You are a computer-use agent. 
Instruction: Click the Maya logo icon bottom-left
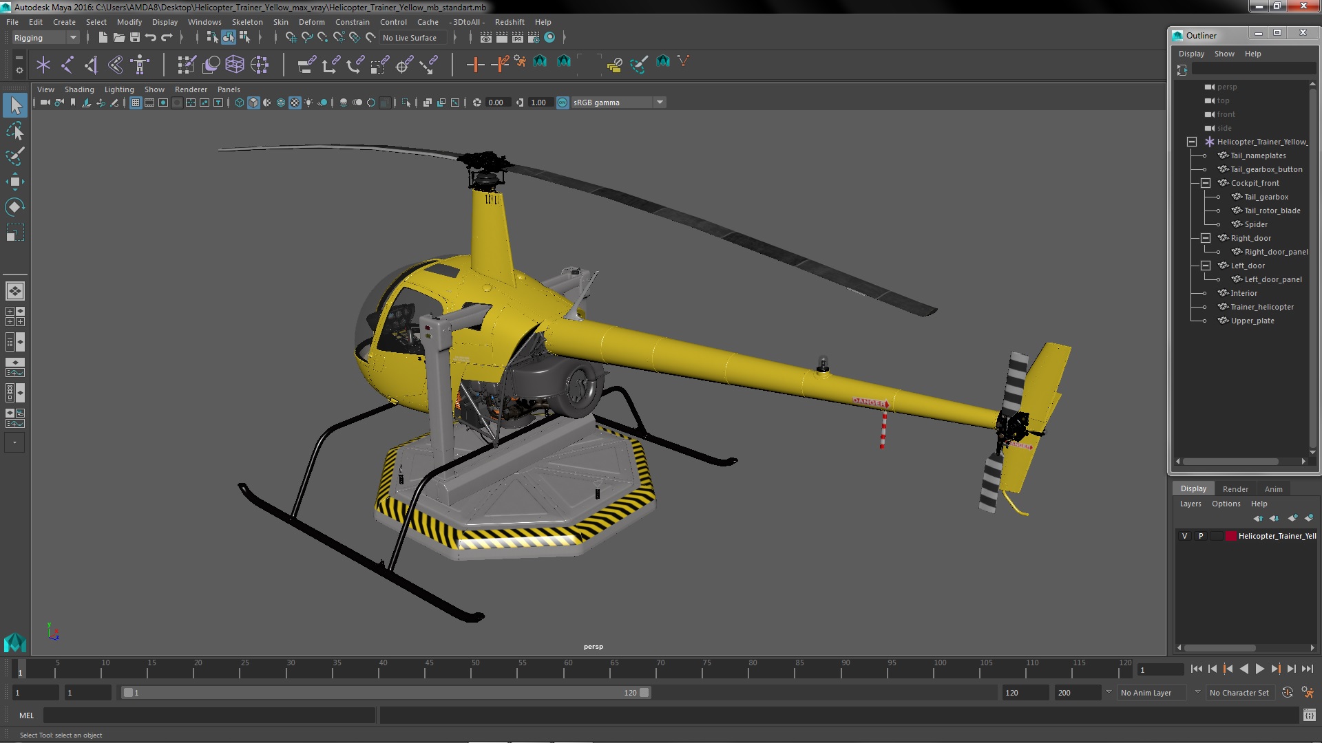pyautogui.click(x=14, y=643)
